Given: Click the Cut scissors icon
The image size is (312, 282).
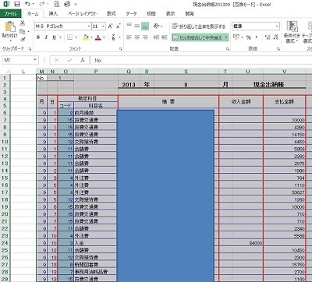Looking at the screenshot, I should [23, 23].
